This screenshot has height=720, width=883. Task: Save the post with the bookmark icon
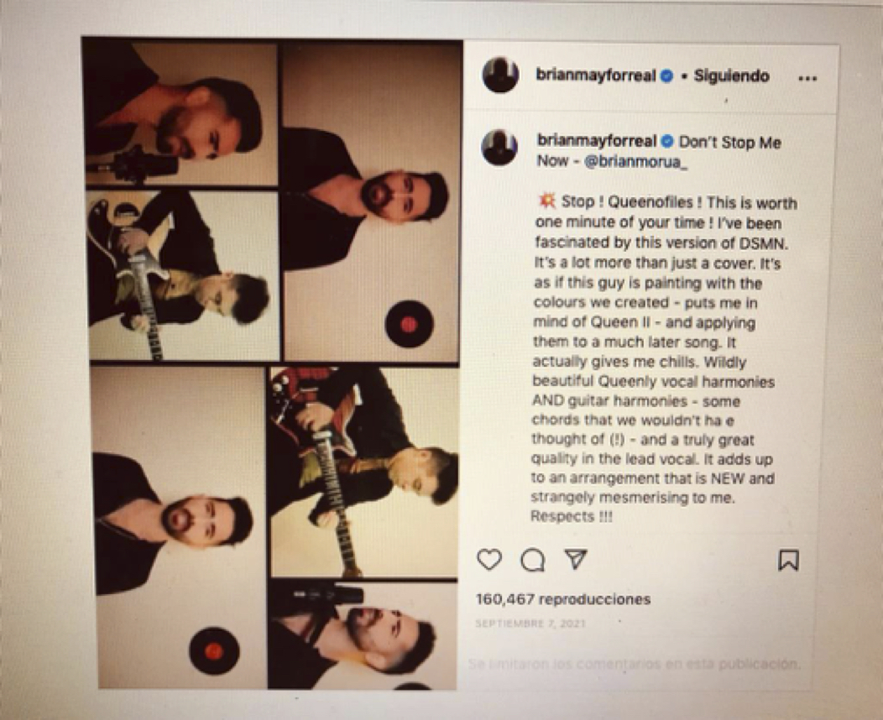(788, 560)
